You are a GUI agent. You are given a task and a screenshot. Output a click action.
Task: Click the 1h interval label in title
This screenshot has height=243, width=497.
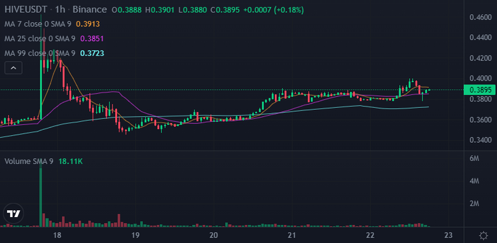click(x=60, y=10)
